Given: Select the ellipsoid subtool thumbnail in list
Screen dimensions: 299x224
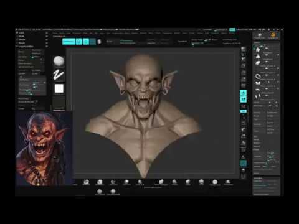Looking at the screenshot, I should coord(258,63).
